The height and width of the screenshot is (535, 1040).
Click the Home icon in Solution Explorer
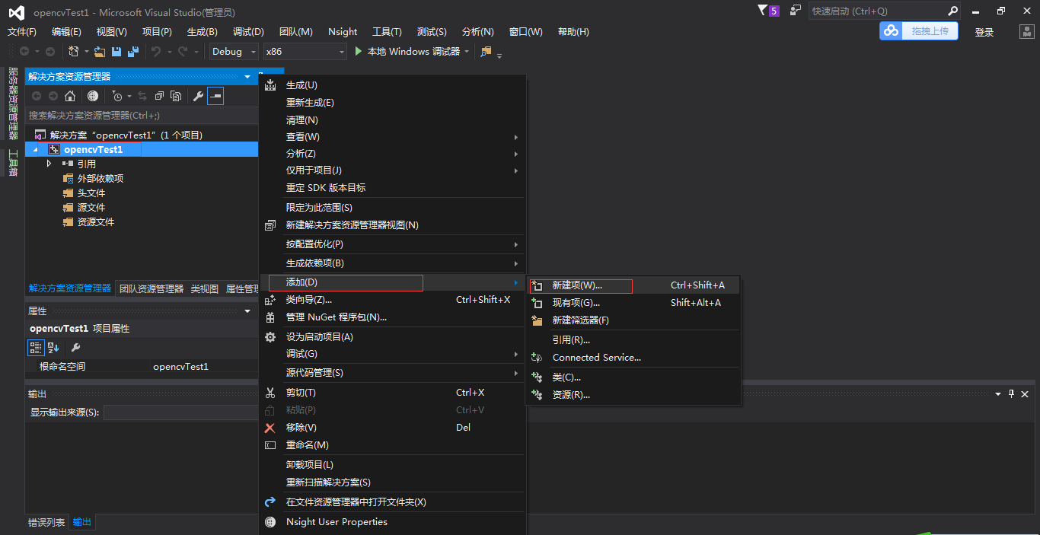tap(70, 96)
